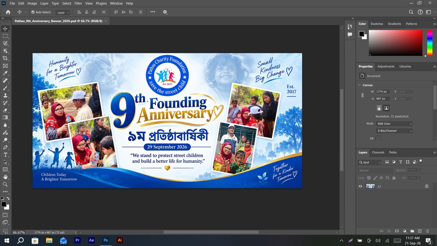Open the 8 Bits/Channel dropdown
Screen dimensions: 437x246
[394, 131]
